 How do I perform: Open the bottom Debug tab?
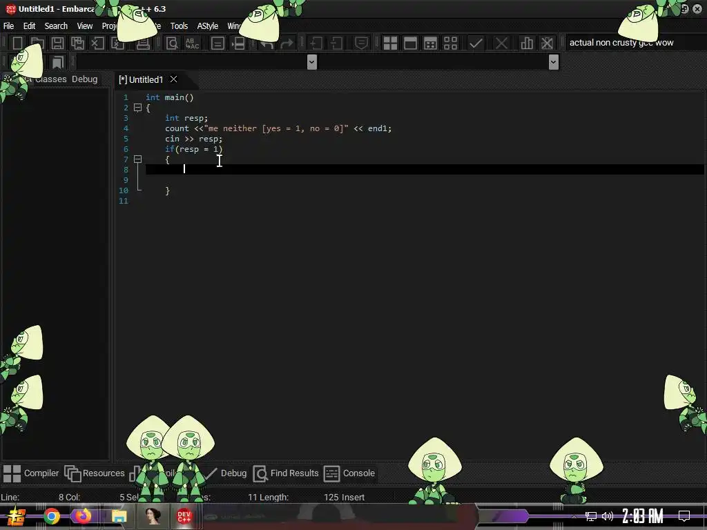click(226, 473)
